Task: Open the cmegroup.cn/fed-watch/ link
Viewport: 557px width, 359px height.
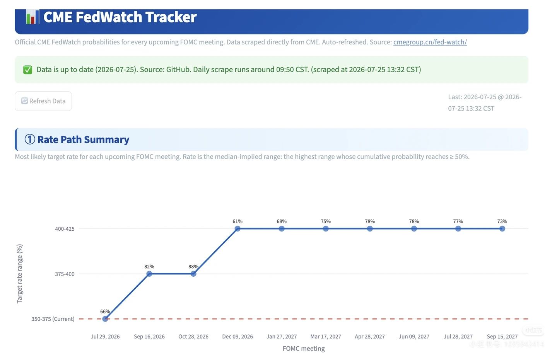Action: click(x=430, y=42)
